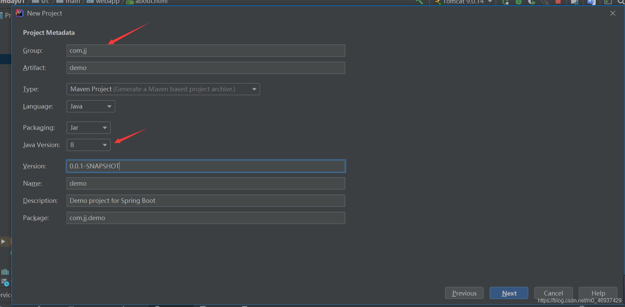Click the terminal clock icon in left IDE sidebar

(x=5, y=282)
